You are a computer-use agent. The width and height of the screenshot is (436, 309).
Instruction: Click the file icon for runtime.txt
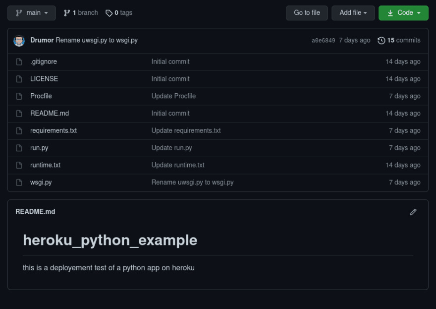click(x=19, y=165)
